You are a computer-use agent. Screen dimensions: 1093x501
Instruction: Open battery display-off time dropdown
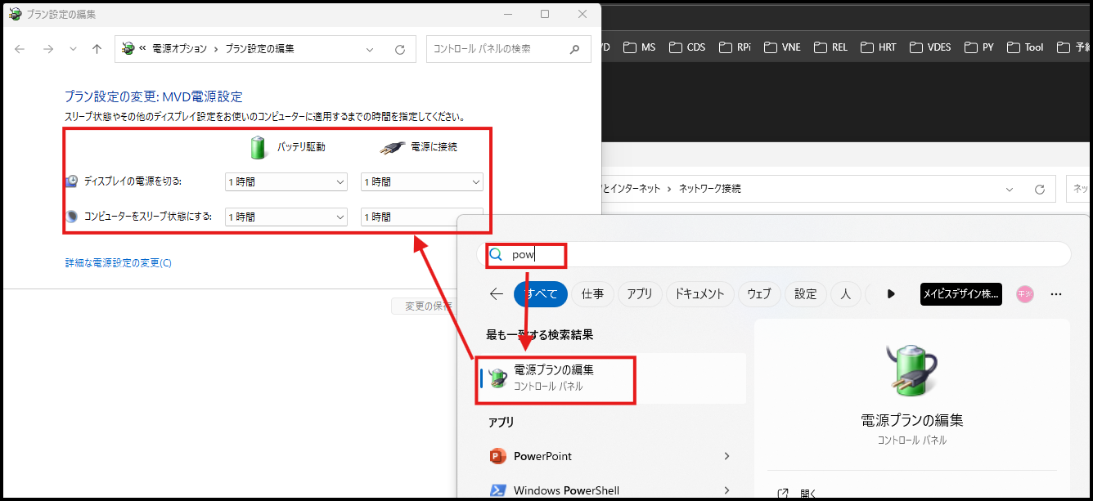pos(286,181)
